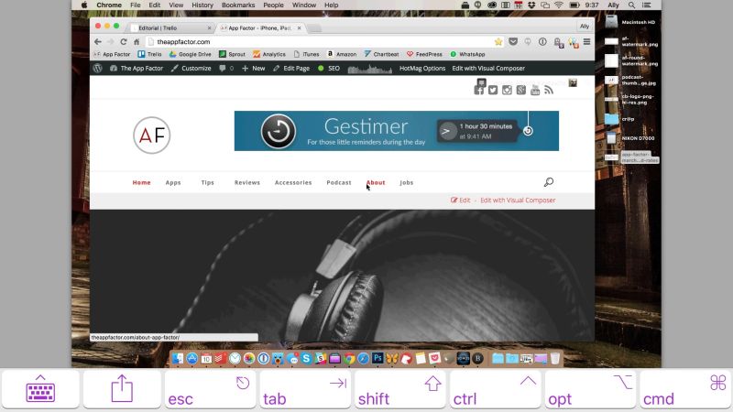Open the RSS feed icon
The width and height of the screenshot is (733, 412).
point(549,90)
